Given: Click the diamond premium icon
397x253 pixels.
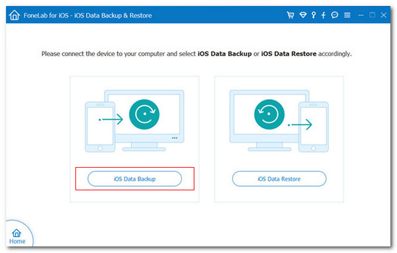Looking at the screenshot, I should (303, 15).
